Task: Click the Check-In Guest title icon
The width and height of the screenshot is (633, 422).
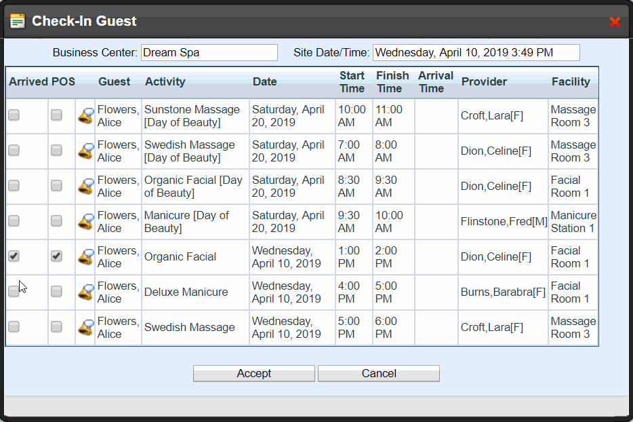Action: pyautogui.click(x=18, y=21)
